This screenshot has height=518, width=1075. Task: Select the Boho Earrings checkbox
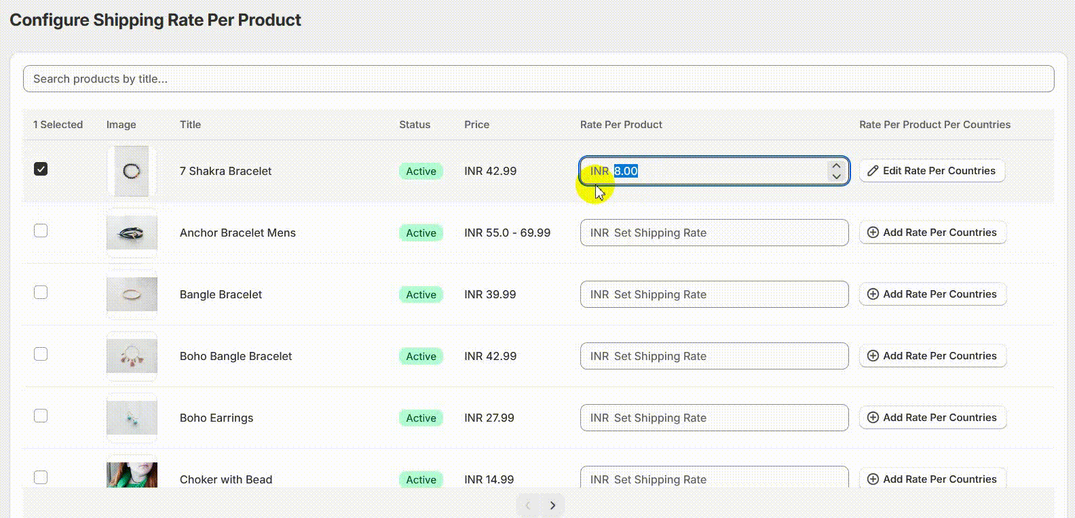[x=41, y=416]
